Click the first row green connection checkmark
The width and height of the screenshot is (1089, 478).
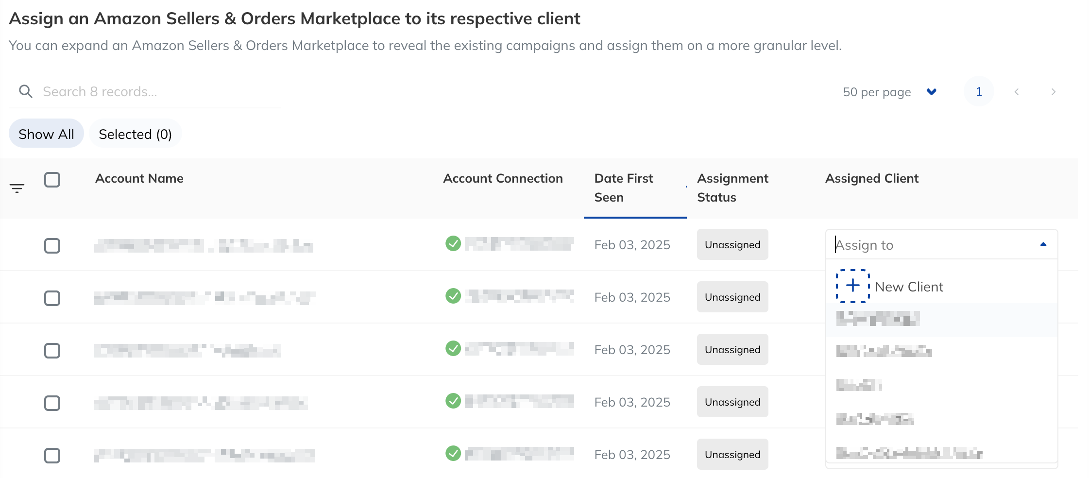click(x=453, y=243)
